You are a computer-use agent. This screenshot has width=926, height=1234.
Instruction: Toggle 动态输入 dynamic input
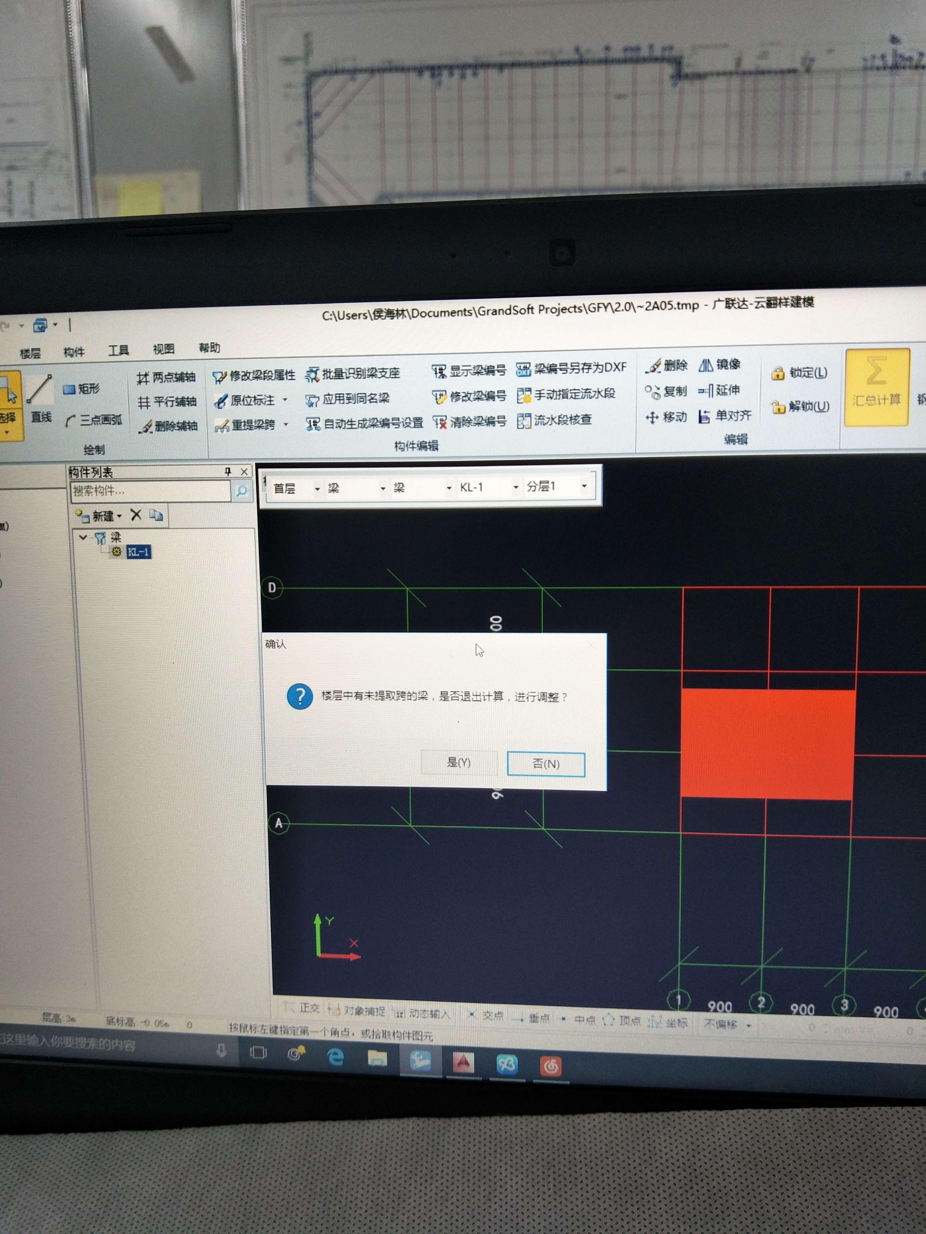[x=421, y=1013]
